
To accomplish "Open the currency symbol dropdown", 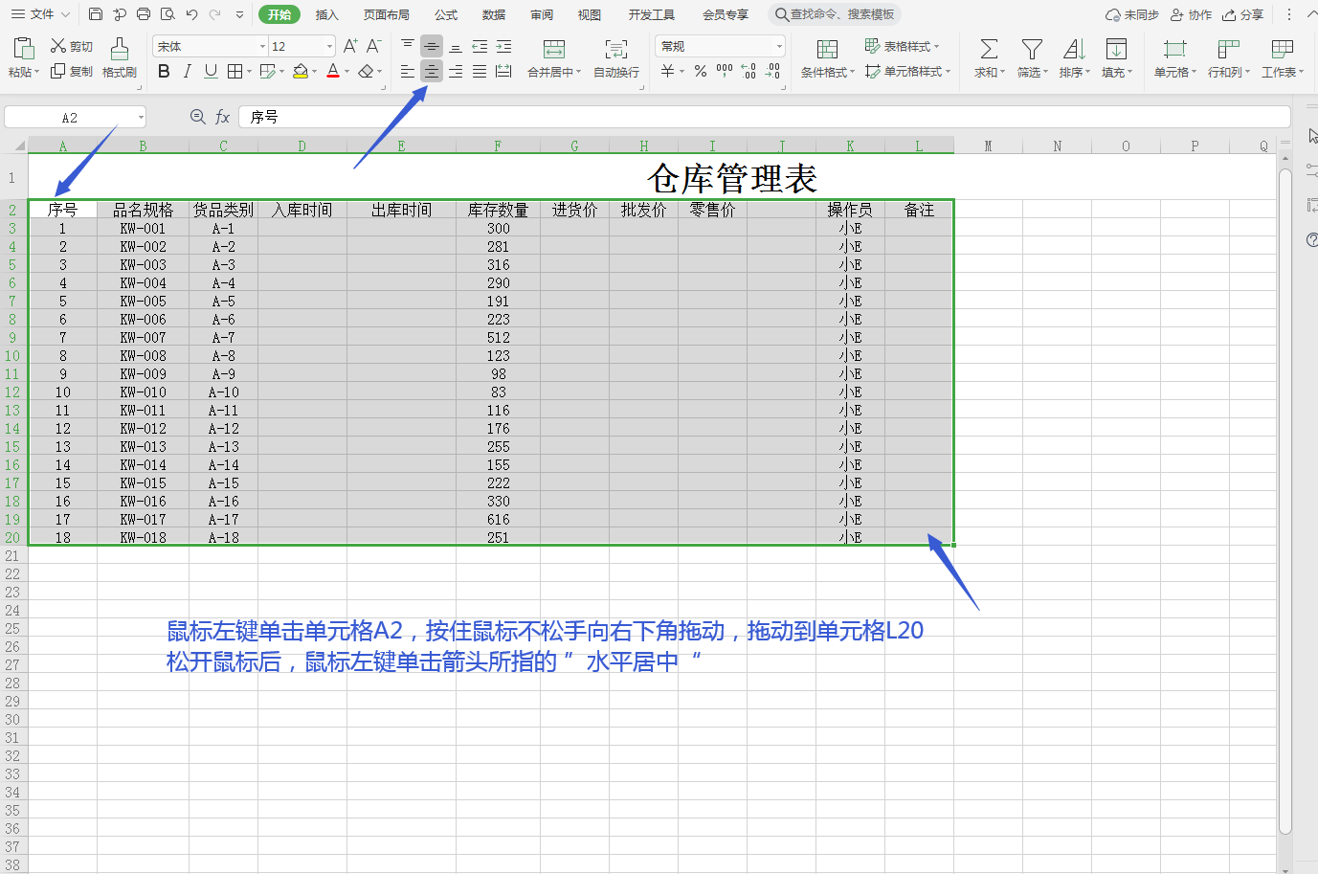I will (x=681, y=72).
